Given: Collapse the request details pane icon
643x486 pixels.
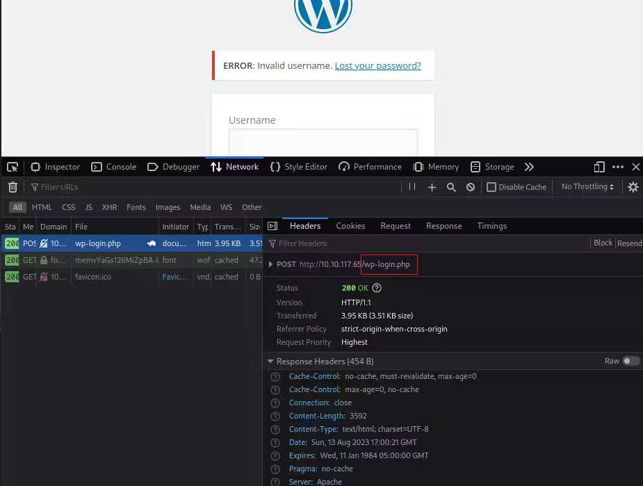Looking at the screenshot, I should 272,226.
